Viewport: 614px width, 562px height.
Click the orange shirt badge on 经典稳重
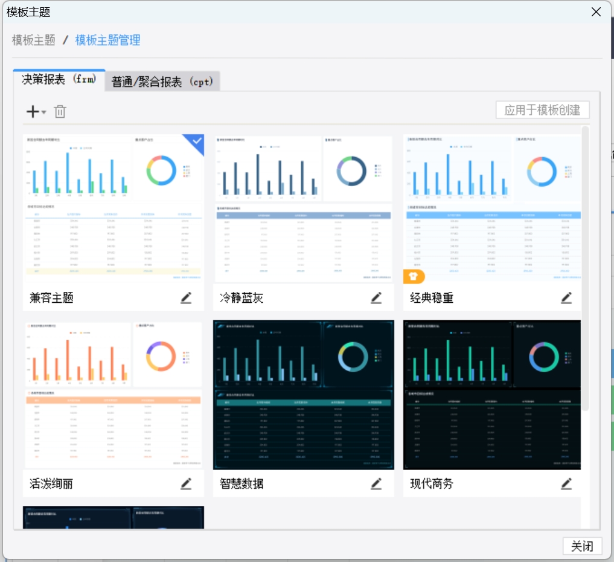point(414,276)
